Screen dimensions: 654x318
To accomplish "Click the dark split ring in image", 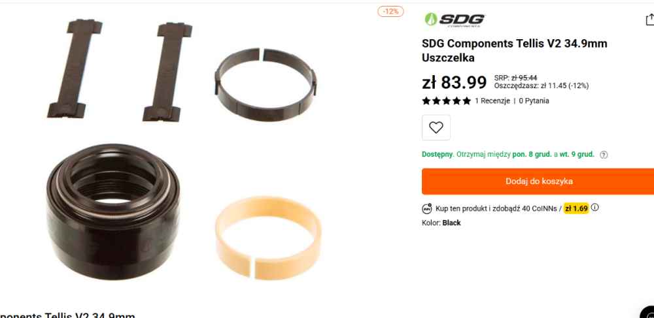I will (266, 84).
